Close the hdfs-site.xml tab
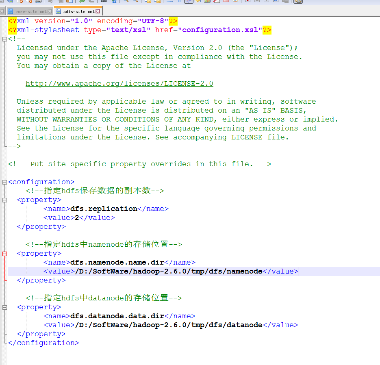This screenshot has height=365, width=380. (98, 11)
